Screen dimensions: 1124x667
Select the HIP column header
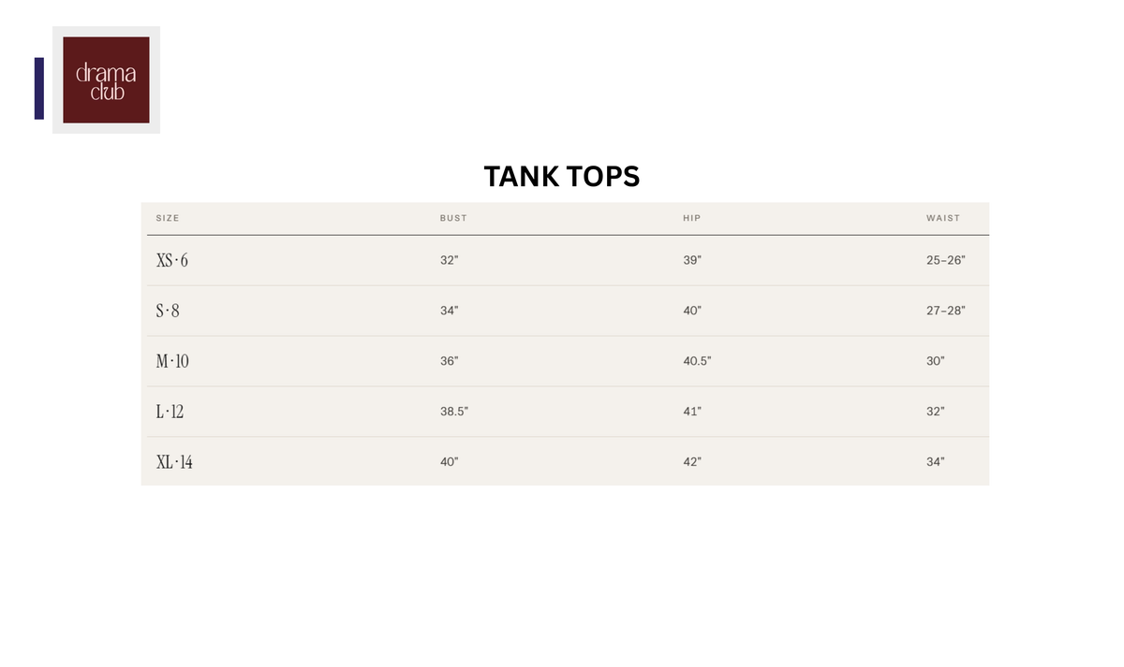(x=692, y=218)
